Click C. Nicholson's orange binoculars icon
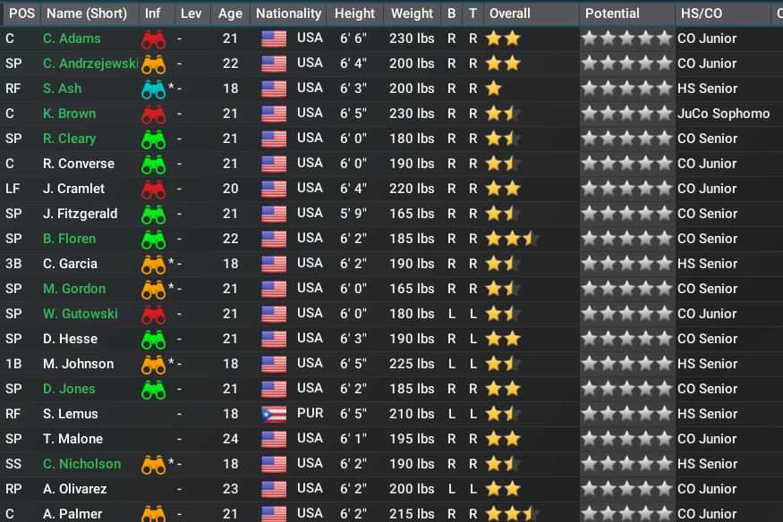The image size is (783, 522). point(153,465)
